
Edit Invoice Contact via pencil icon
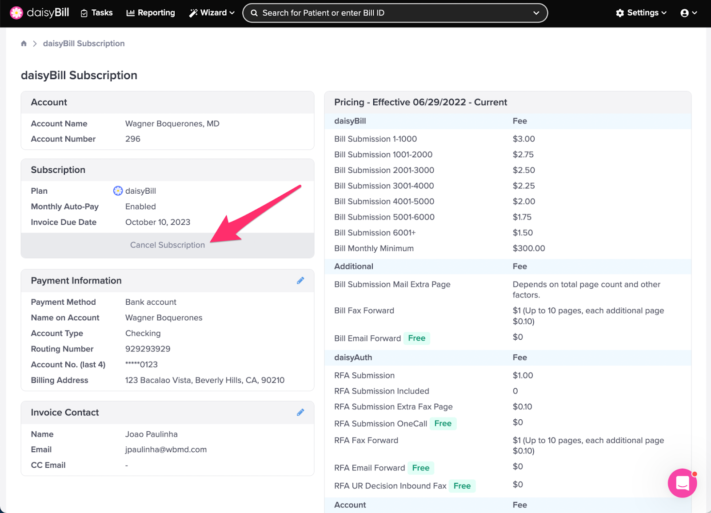300,412
